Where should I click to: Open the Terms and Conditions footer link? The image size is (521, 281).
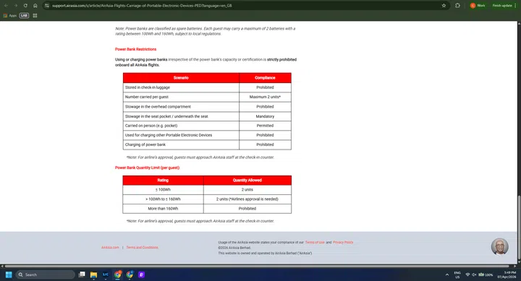tap(143, 248)
